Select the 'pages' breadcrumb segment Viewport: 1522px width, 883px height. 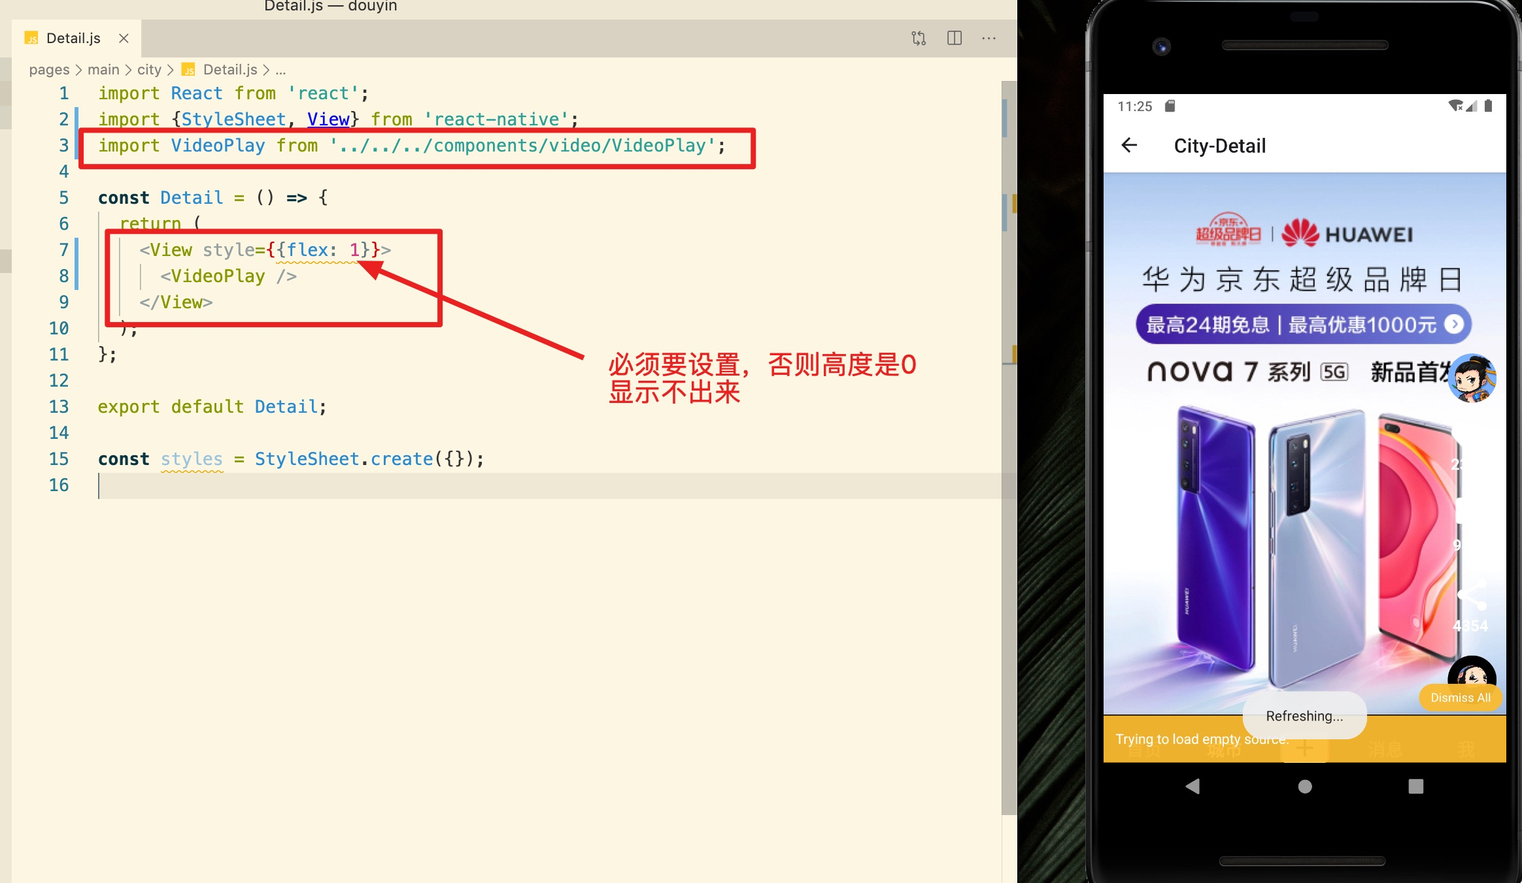click(49, 69)
